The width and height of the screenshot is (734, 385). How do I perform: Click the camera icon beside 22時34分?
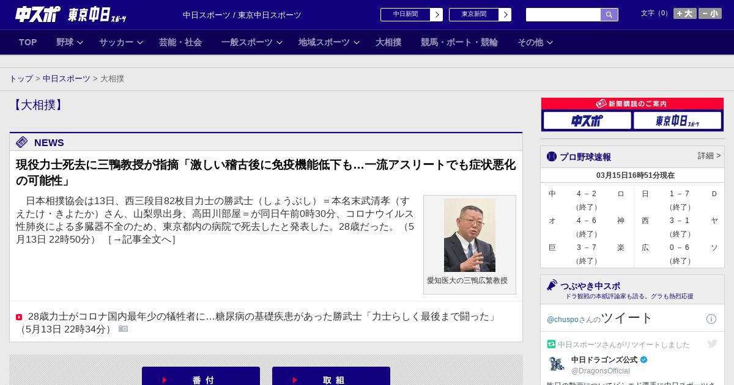pos(124,329)
